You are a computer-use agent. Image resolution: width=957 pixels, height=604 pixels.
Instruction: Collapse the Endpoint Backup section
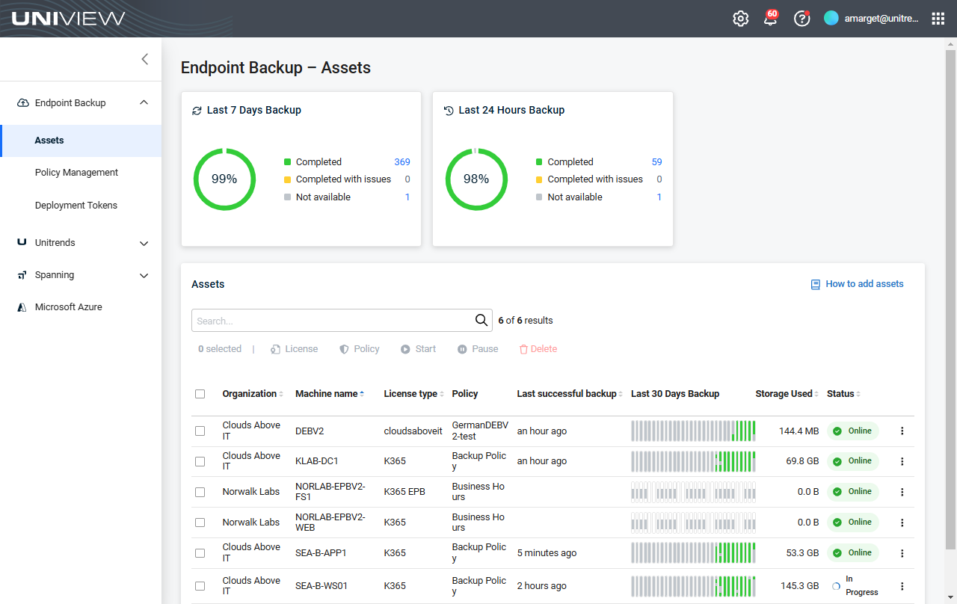144,103
